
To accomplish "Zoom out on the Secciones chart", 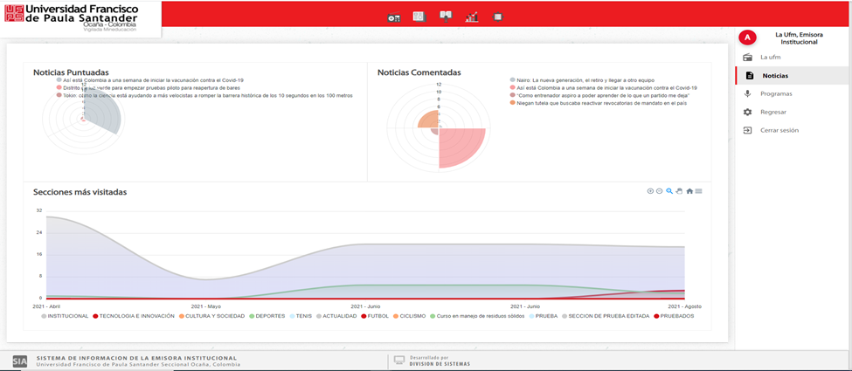I will pyautogui.click(x=660, y=191).
